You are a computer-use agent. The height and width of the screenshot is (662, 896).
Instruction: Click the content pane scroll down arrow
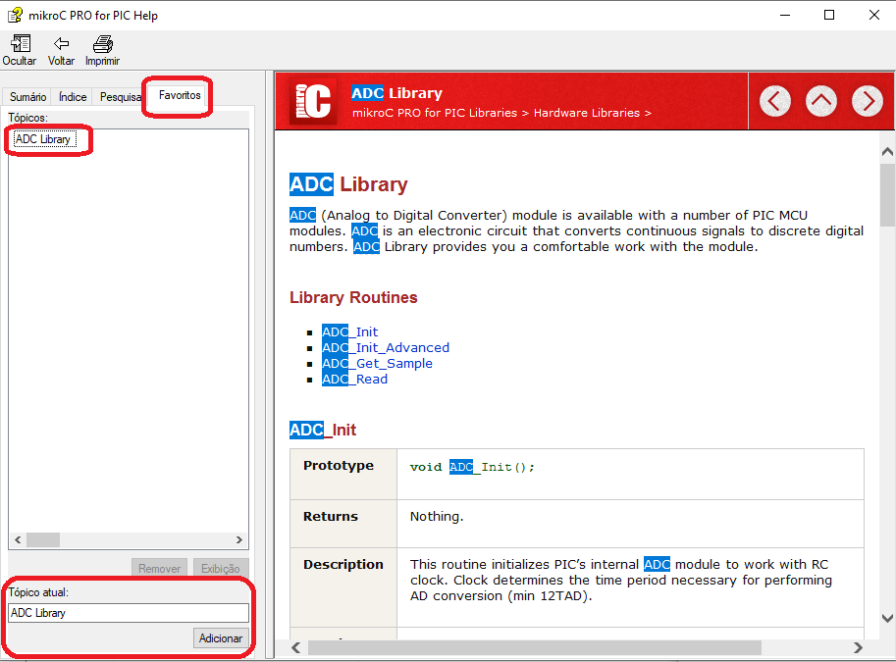coord(887,618)
